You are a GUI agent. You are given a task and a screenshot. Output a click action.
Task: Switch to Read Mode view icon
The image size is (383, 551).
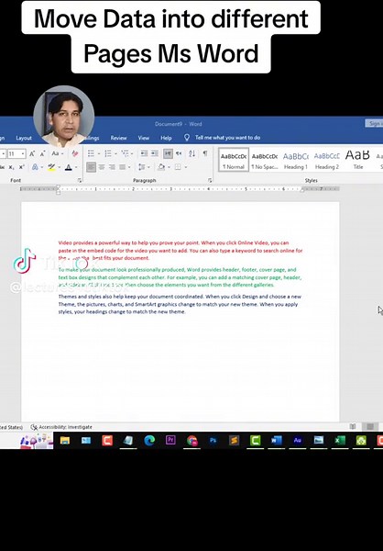pos(353,427)
